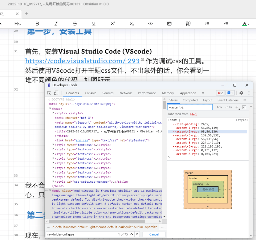
Task: Show more styles sidebar panes
Action: point(245,100)
